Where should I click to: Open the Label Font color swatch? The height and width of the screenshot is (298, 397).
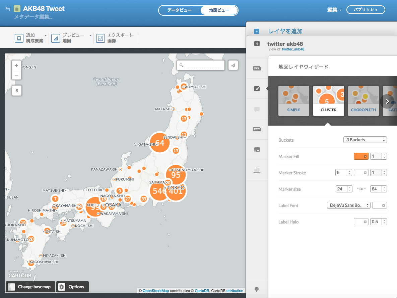pyautogui.click(x=380, y=205)
